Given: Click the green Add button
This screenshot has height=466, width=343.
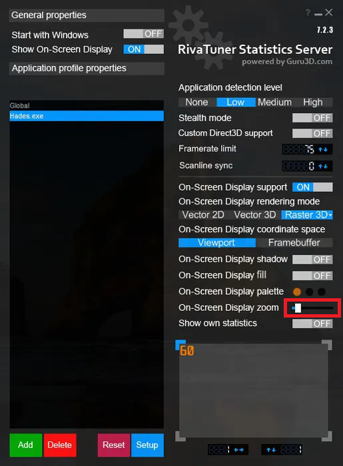Looking at the screenshot, I should 25,445.
